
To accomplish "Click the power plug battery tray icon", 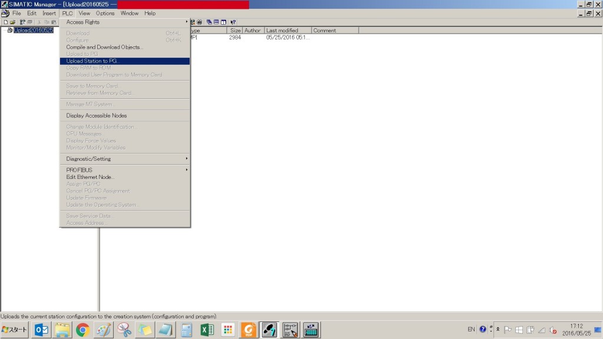I will pos(531,330).
